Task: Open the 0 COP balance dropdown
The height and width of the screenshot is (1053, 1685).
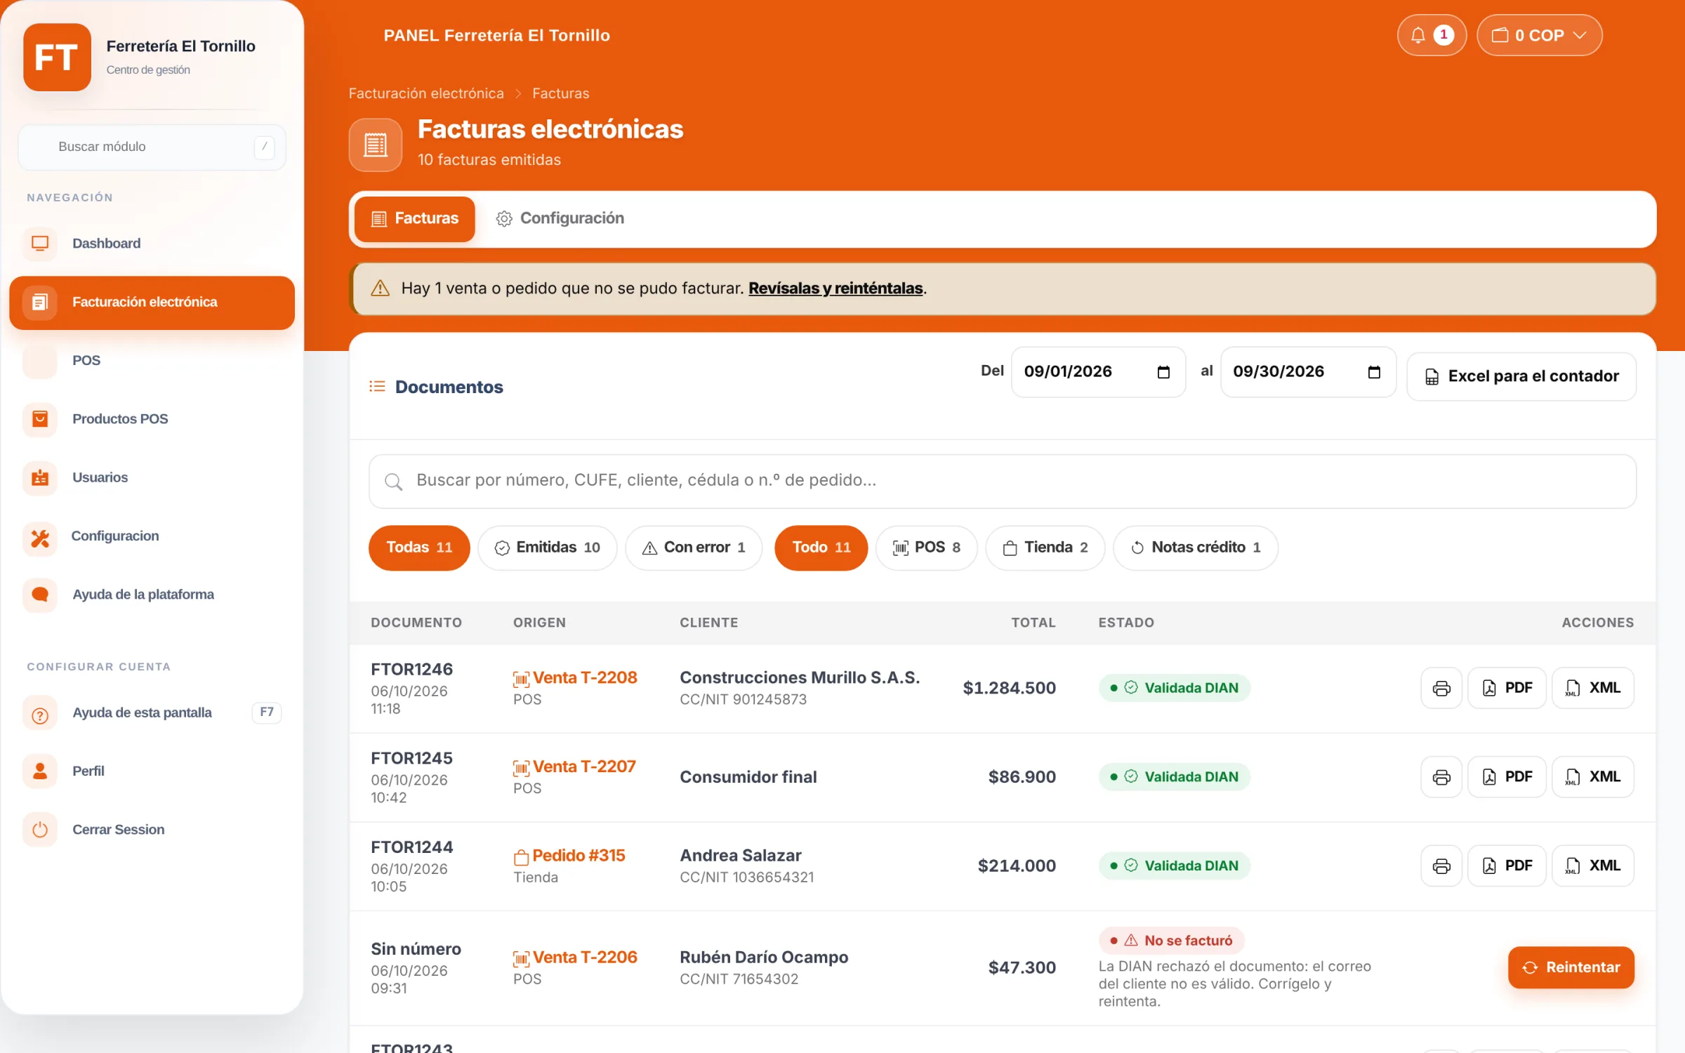Action: click(1539, 35)
